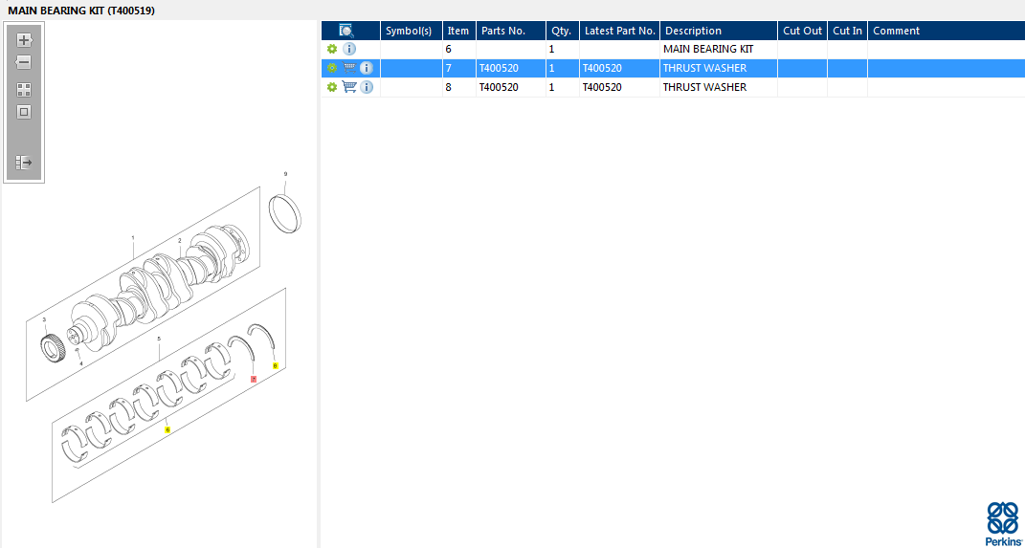This screenshot has height=548, width=1025.
Task: Click the Cut In column header
Action: 847,31
